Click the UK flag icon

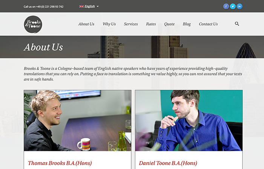(81, 6)
